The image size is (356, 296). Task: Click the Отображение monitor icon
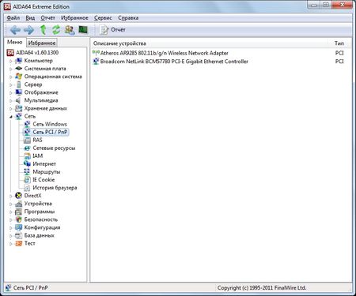pos(18,92)
